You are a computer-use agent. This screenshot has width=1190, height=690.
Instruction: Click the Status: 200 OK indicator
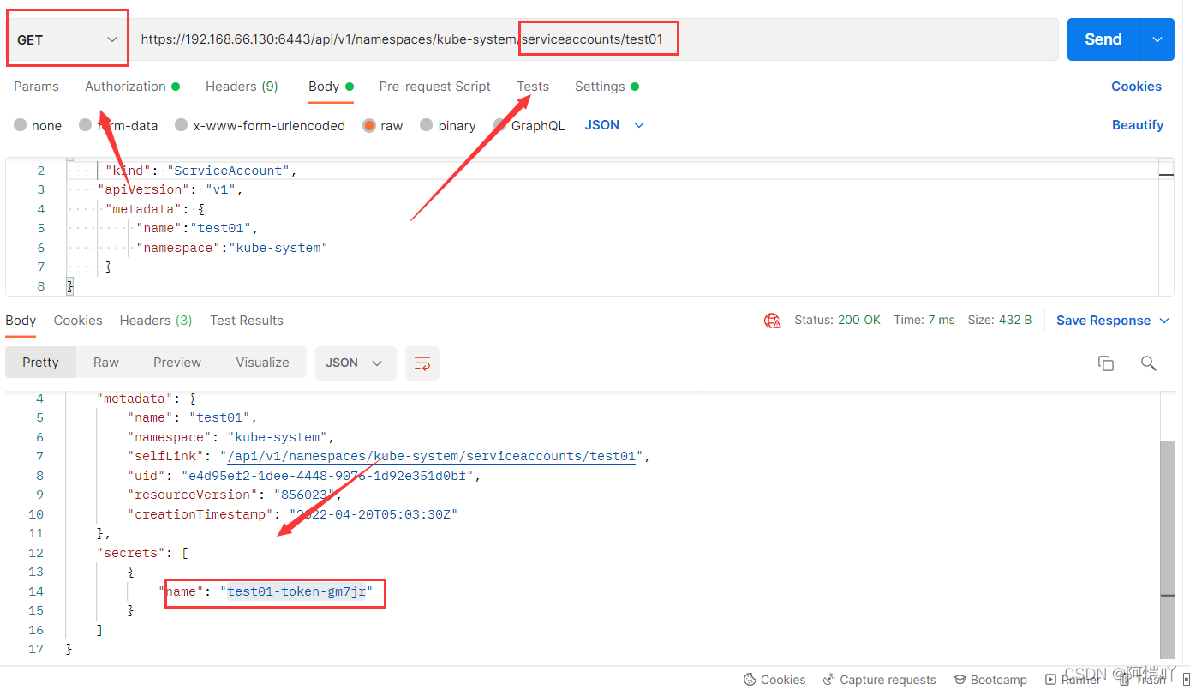(x=837, y=320)
